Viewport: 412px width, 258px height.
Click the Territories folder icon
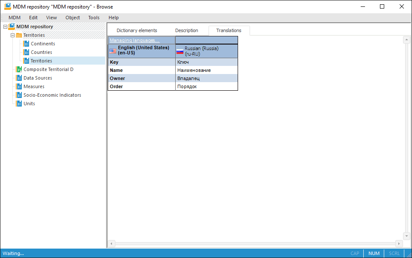pos(19,35)
